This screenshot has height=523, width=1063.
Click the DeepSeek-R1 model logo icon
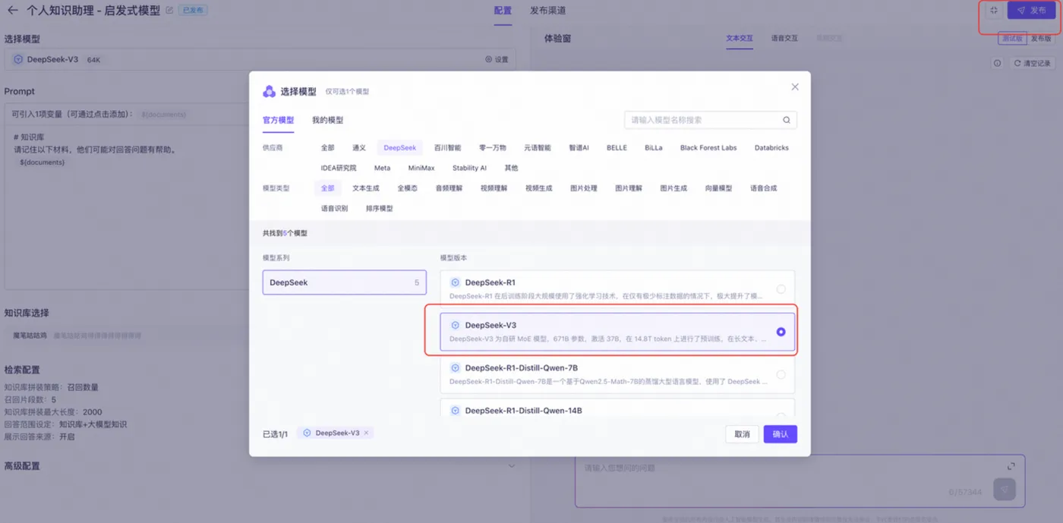[456, 282]
